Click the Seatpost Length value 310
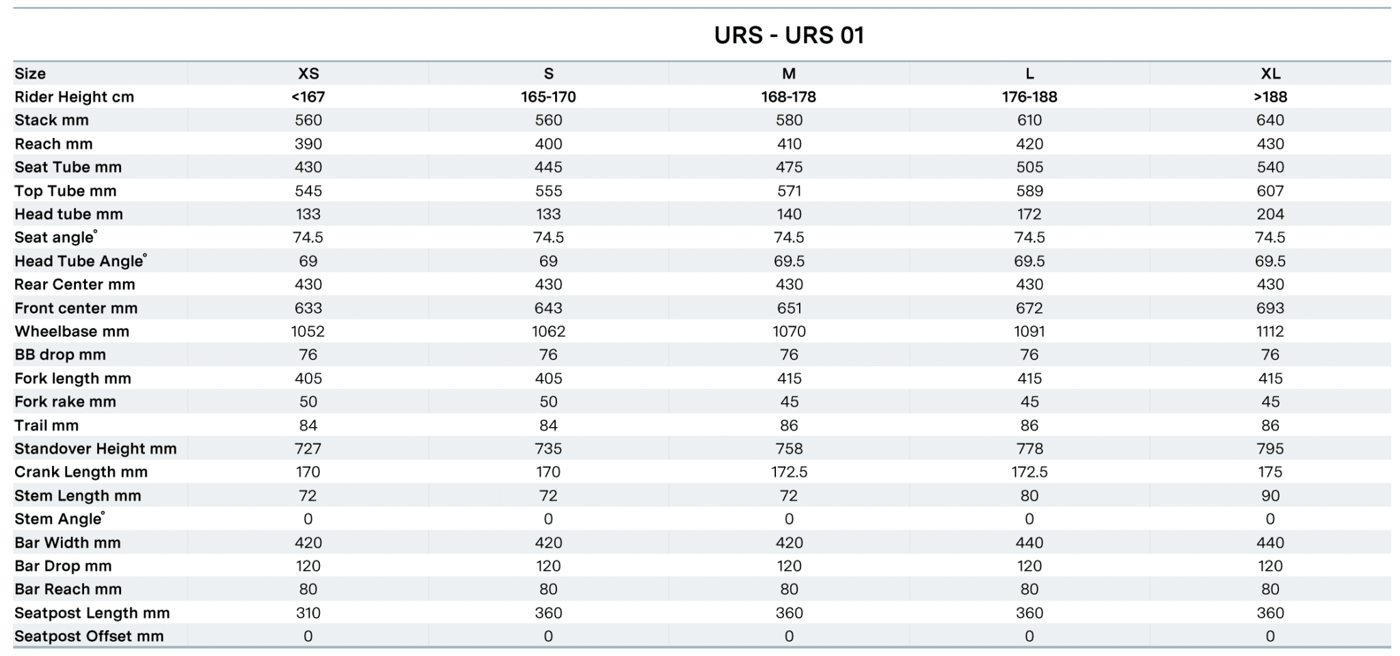The image size is (1400, 656). tap(308, 613)
